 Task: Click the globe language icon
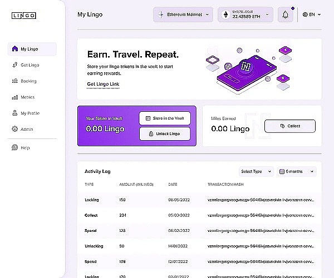click(x=305, y=14)
